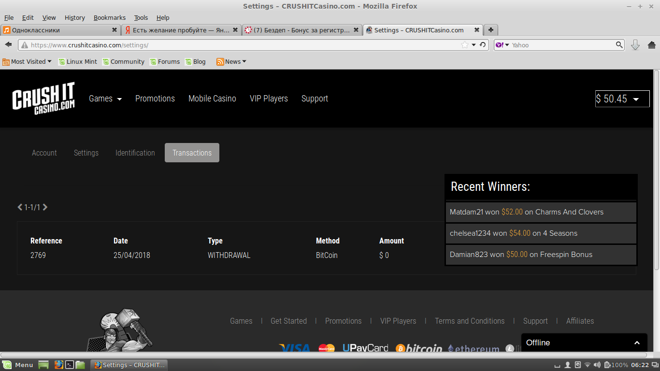Open the Yahoo search engine selector

[502, 45]
